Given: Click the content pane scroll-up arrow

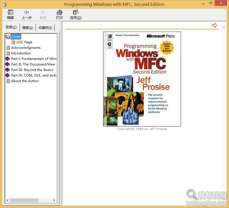Looking at the screenshot, I should [224, 27].
